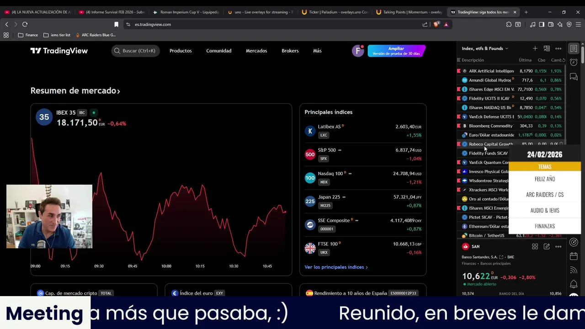Click the browser address bar URL
The width and height of the screenshot is (585, 329).
(153, 24)
